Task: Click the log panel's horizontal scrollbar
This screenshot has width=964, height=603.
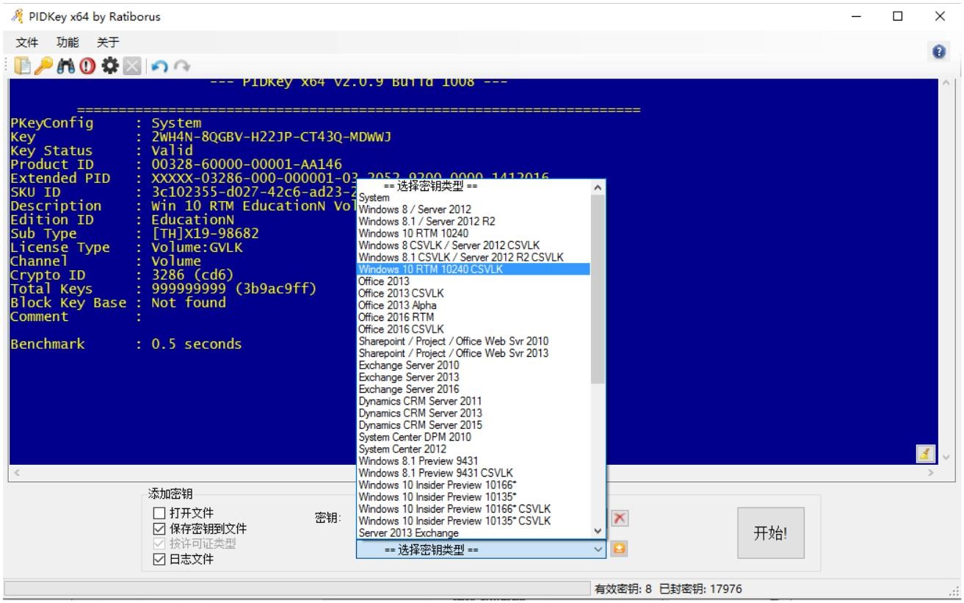Action: tap(474, 473)
